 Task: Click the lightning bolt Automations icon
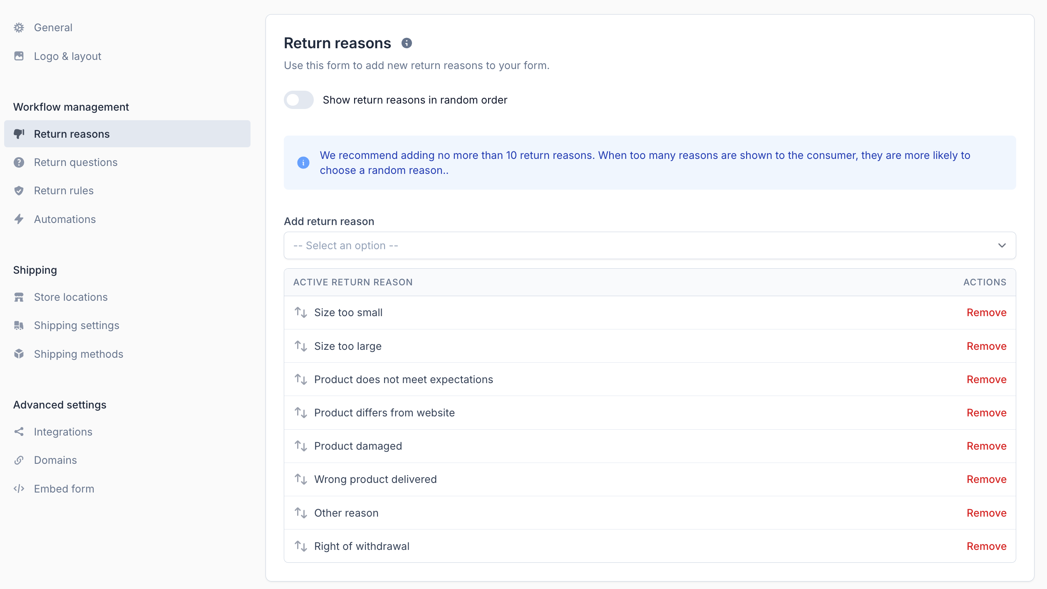pos(19,219)
